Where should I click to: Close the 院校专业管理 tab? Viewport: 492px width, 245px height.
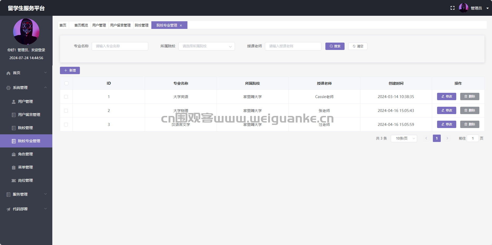(x=181, y=25)
